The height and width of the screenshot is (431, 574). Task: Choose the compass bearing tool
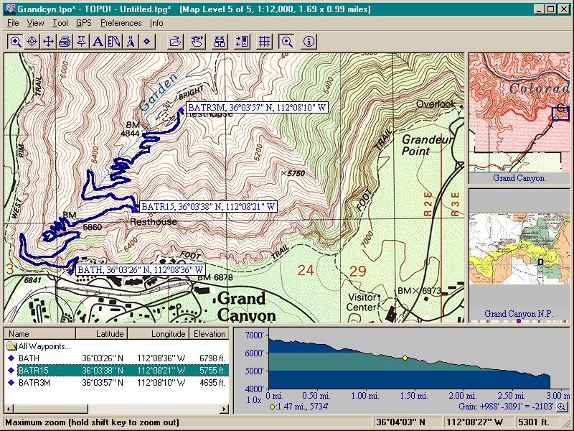click(131, 42)
